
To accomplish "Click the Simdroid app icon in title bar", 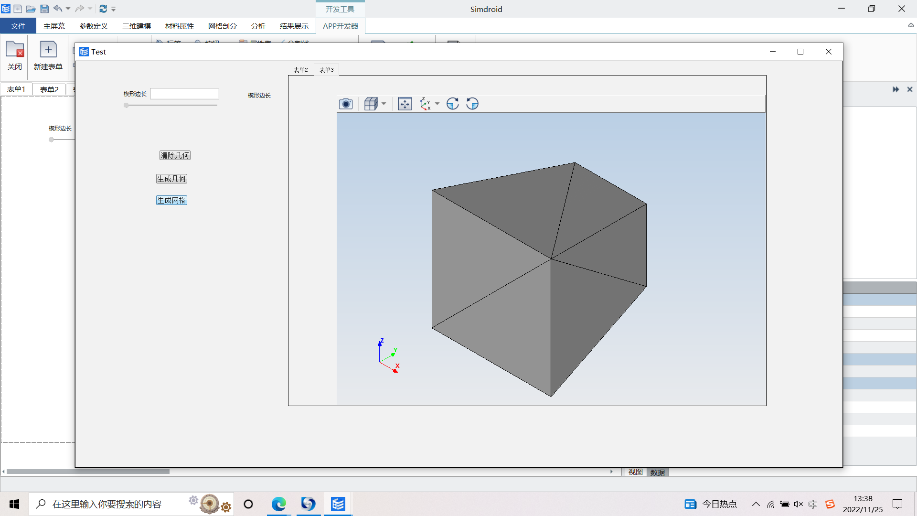I will (6, 9).
